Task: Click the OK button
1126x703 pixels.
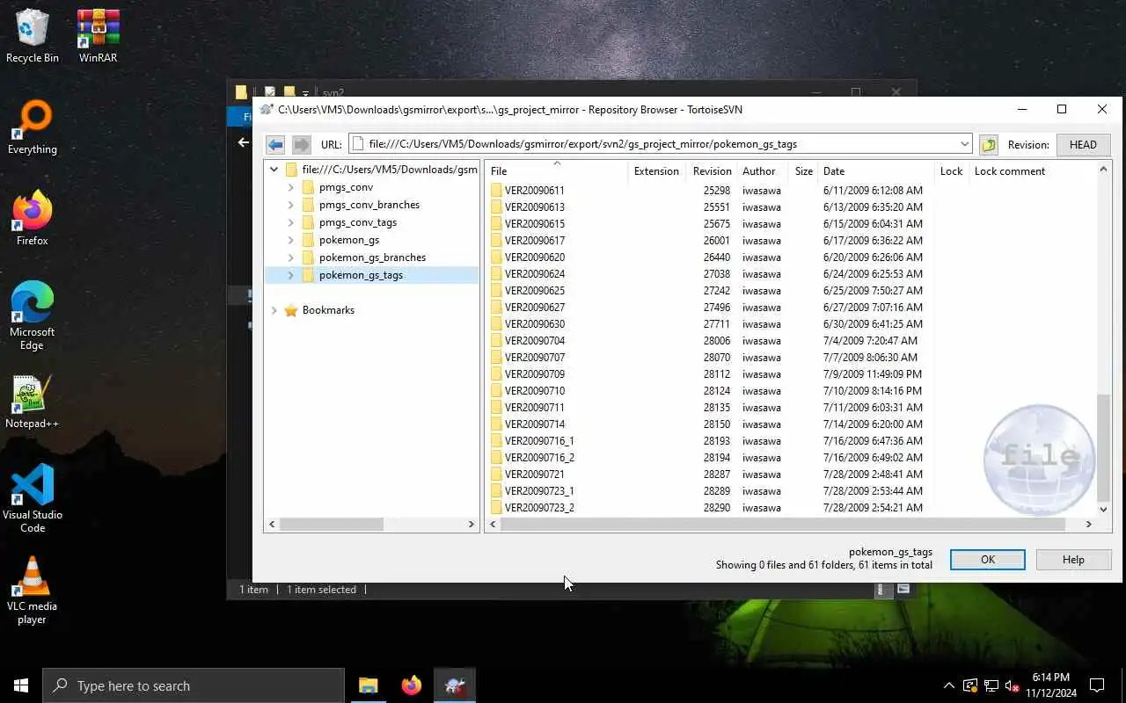Action: (x=988, y=560)
